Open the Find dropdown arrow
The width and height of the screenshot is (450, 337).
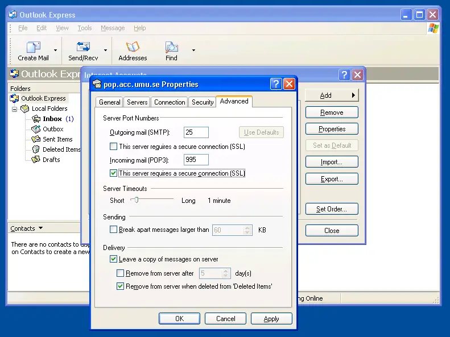[194, 50]
